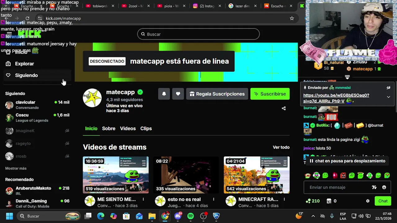Toggle notifications for rrosb in sidebar
397x223 pixels.
point(67,156)
